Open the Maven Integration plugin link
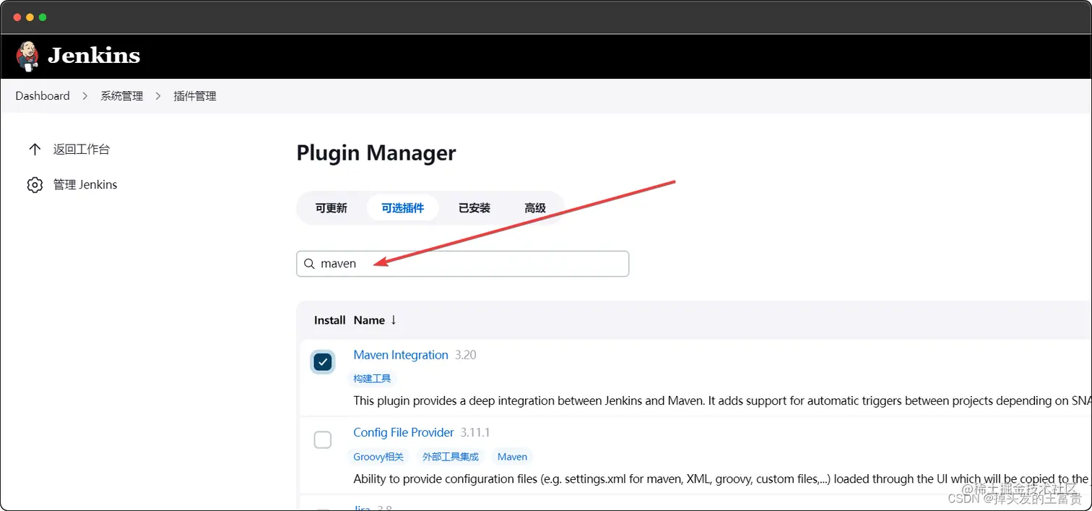Screen dimensions: 1092x511 pyautogui.click(x=401, y=355)
